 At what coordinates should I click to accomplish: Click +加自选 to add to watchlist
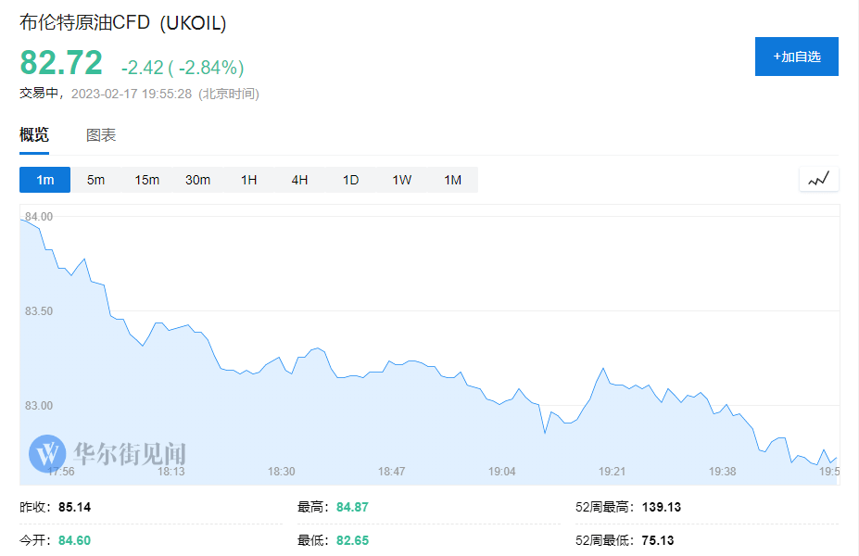(x=795, y=56)
